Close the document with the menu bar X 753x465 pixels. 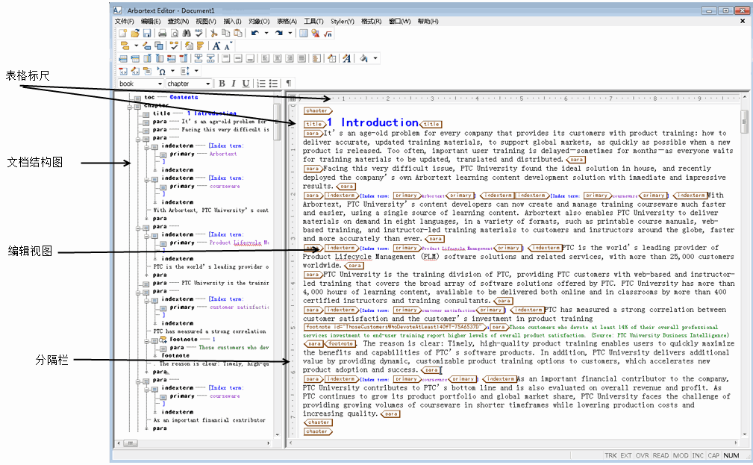click(743, 21)
